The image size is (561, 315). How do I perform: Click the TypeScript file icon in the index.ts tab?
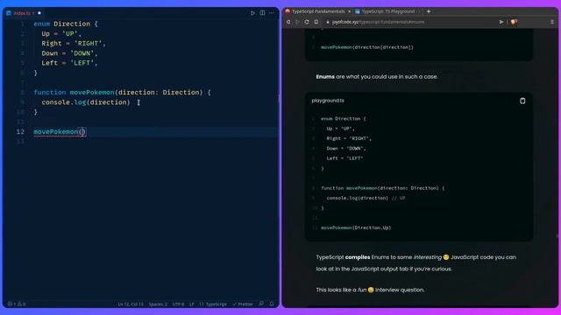(x=9, y=13)
